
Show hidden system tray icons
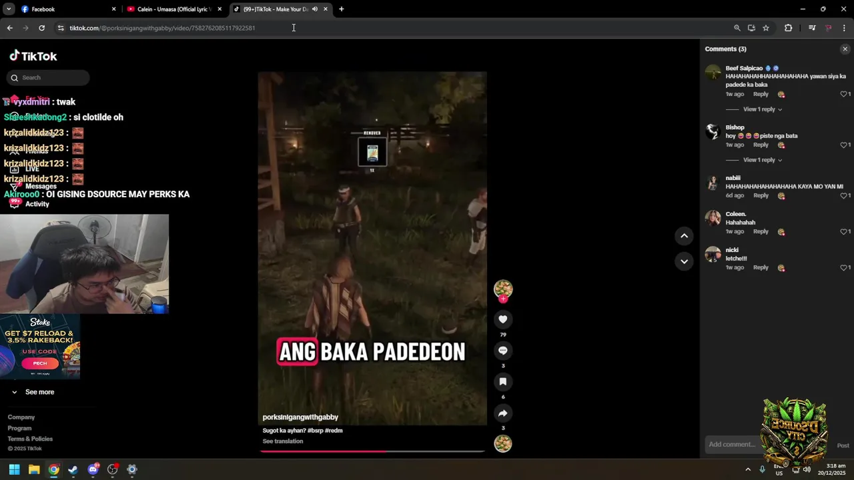(x=748, y=469)
